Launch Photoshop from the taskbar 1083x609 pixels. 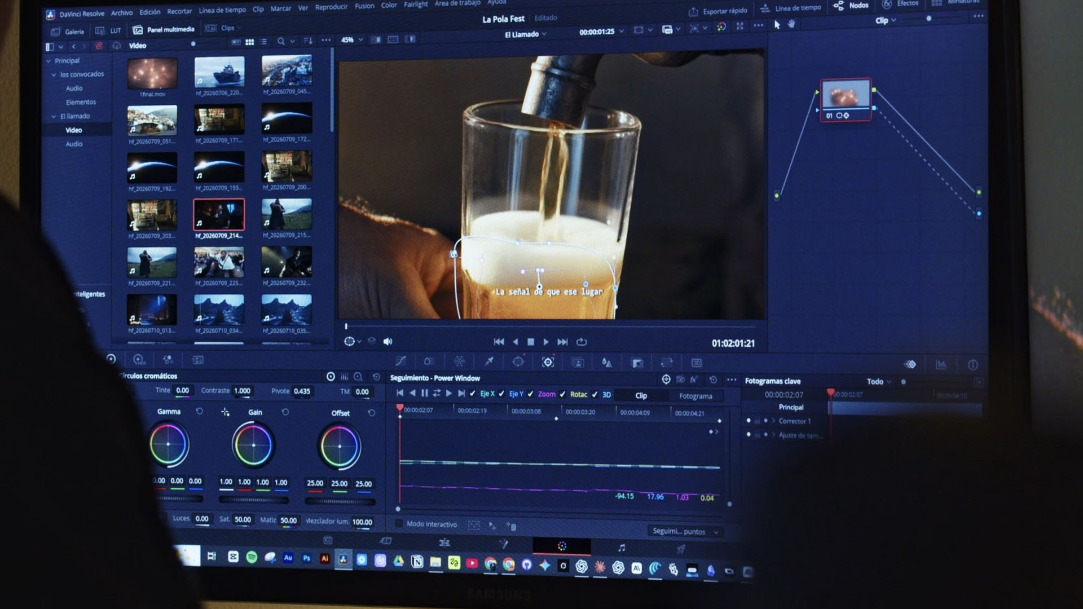click(x=306, y=558)
